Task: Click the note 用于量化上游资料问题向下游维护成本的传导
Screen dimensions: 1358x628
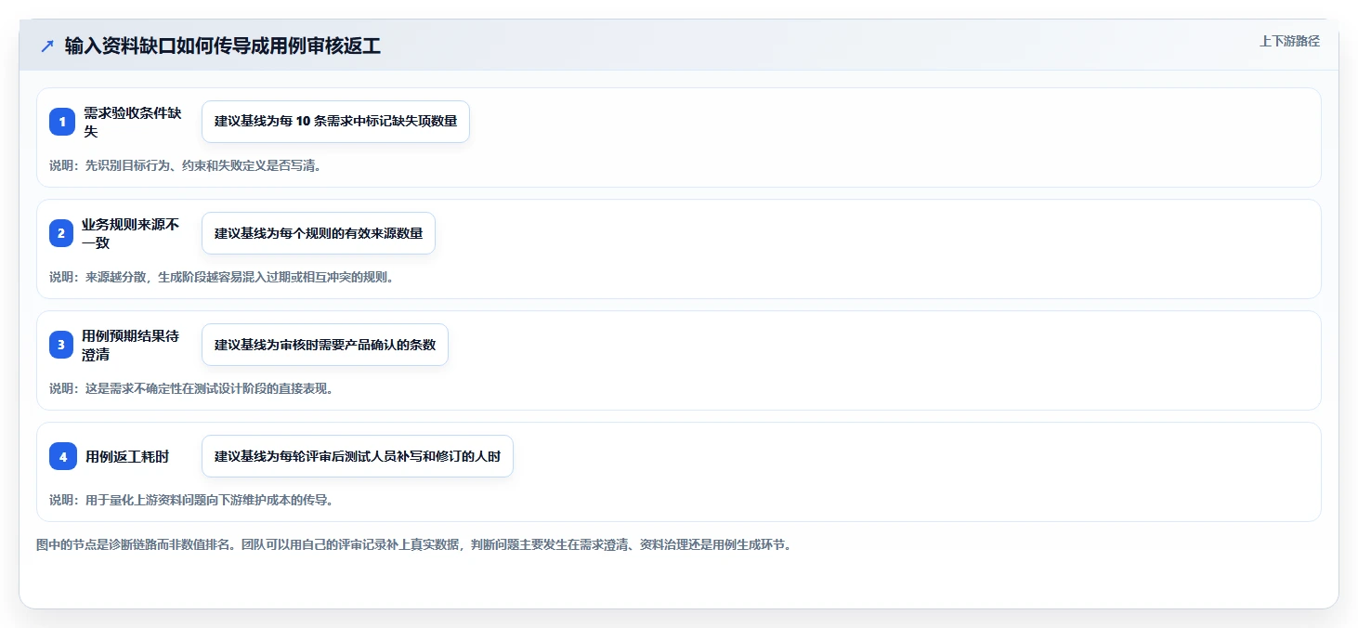Action: [191, 500]
